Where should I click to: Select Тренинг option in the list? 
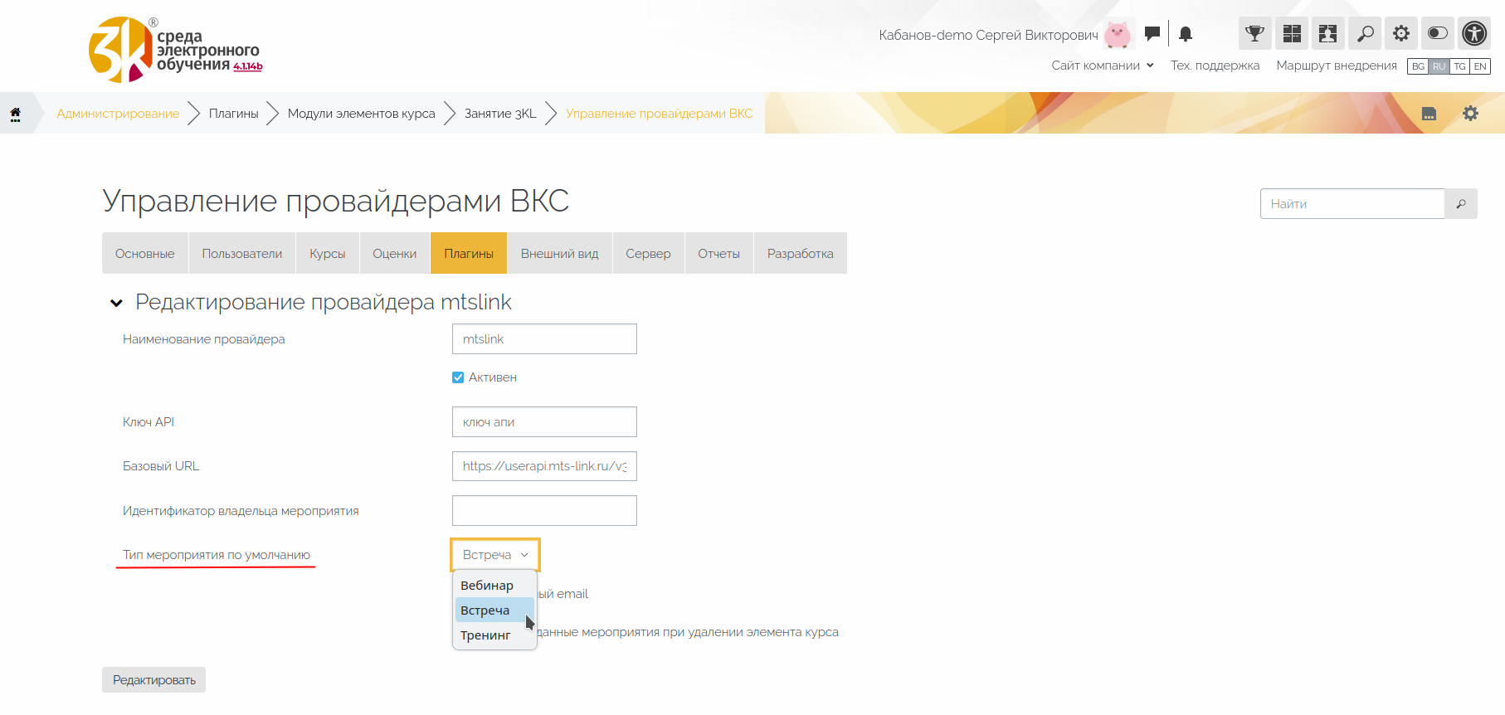[x=485, y=635]
